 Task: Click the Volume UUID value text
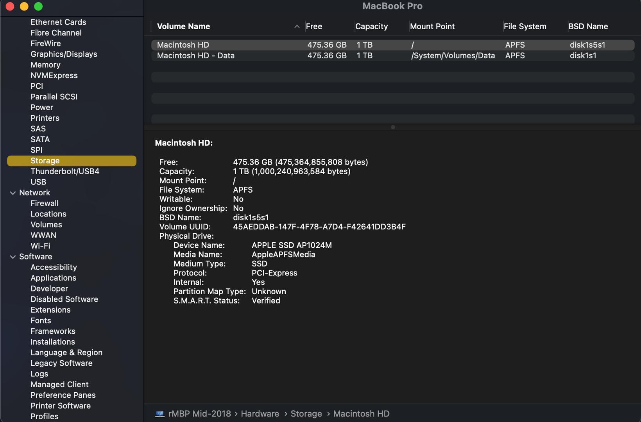319,227
